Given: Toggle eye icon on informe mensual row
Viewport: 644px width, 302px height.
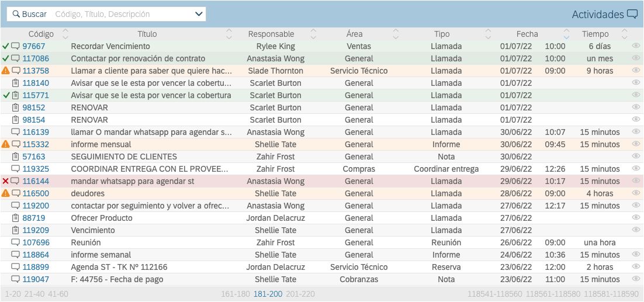Looking at the screenshot, I should 636,144.
